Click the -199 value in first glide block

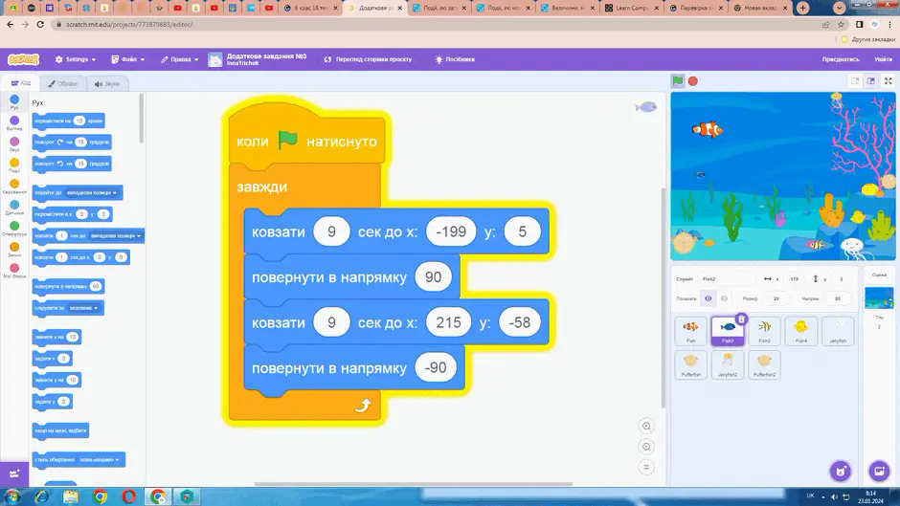click(x=451, y=231)
